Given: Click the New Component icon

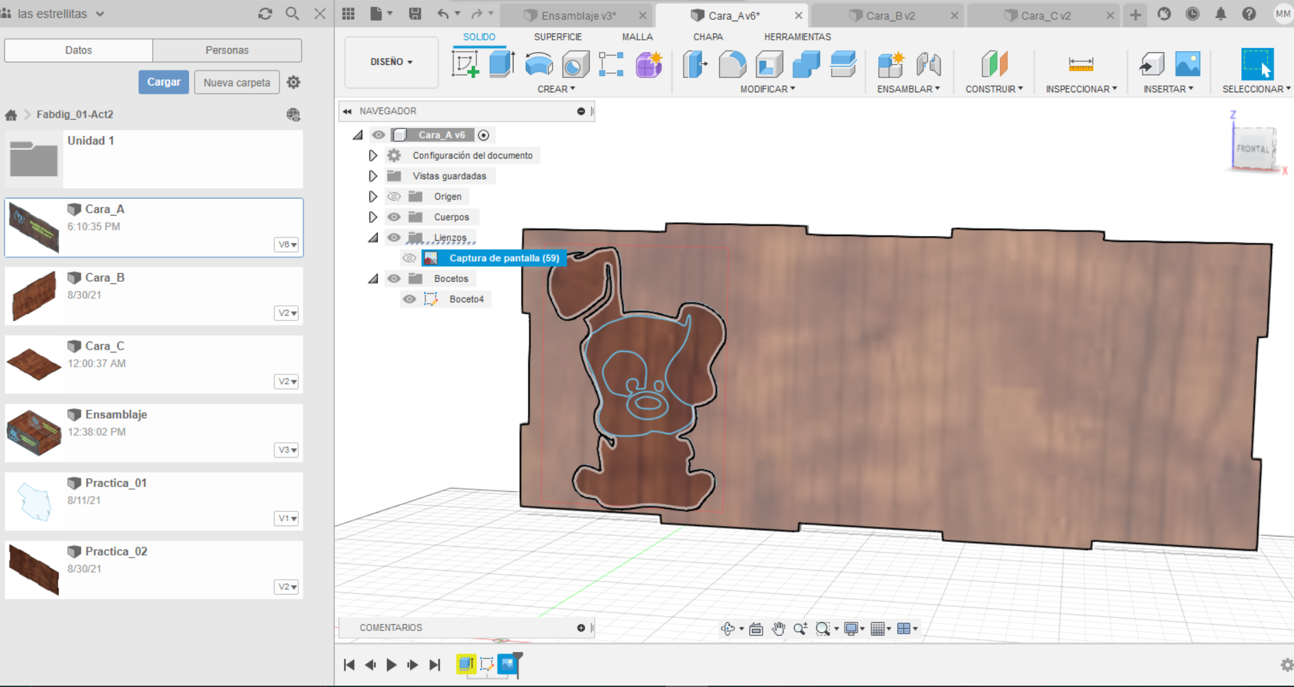Looking at the screenshot, I should pos(891,64).
